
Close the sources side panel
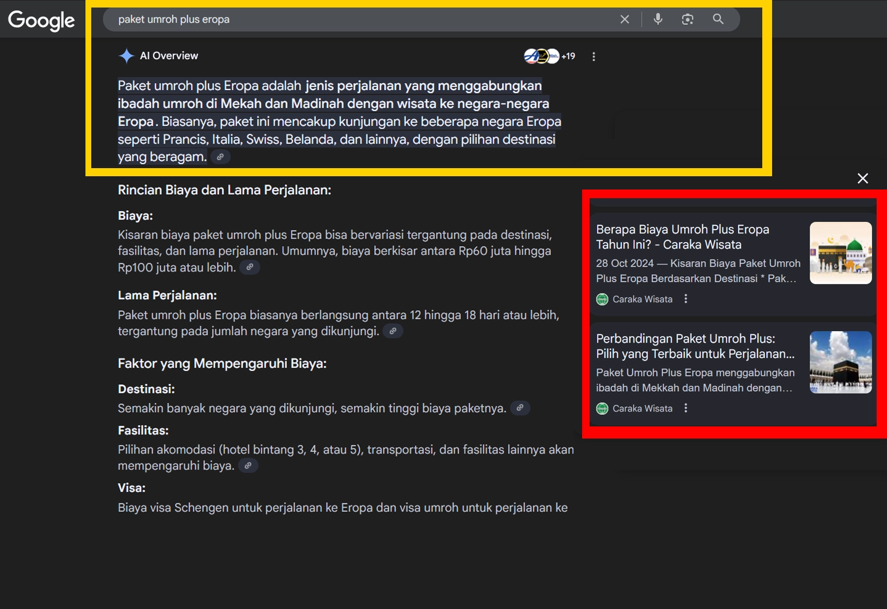click(x=863, y=179)
